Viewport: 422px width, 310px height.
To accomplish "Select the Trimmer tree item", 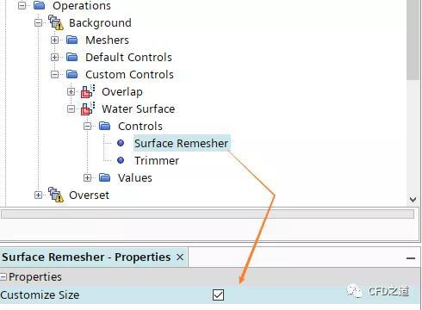I will coord(157,160).
